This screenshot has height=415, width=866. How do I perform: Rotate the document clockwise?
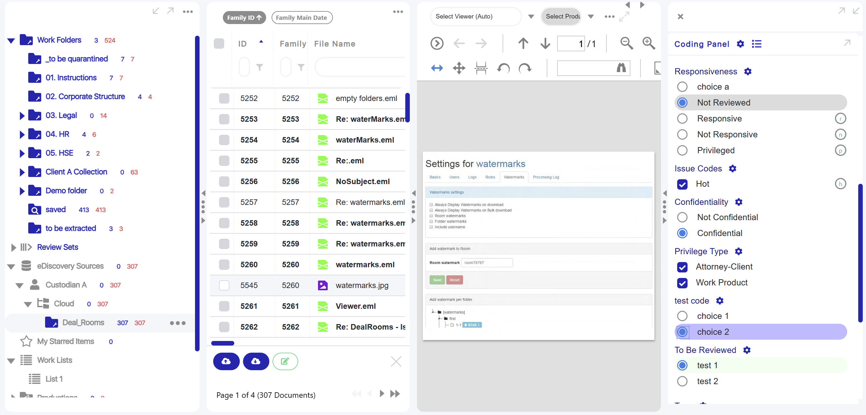(525, 68)
